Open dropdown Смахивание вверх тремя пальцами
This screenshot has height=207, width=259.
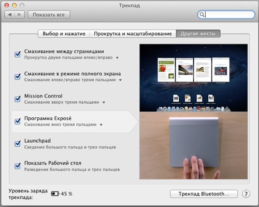click(104, 102)
